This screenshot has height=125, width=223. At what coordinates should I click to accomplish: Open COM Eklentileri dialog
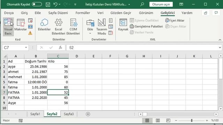73,27
